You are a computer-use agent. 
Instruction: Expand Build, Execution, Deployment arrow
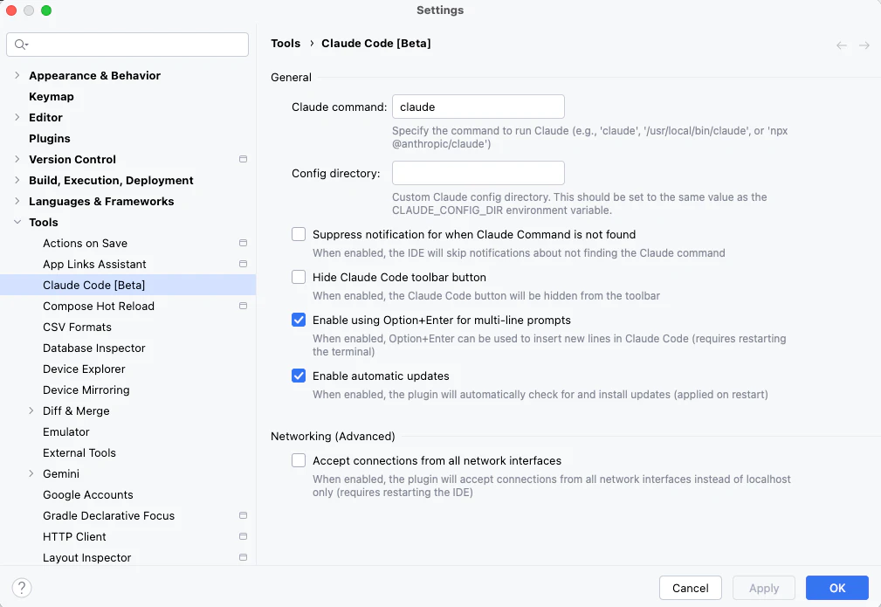point(17,180)
